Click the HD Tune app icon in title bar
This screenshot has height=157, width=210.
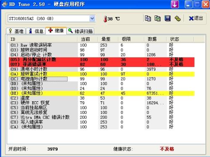[x=4, y=4]
